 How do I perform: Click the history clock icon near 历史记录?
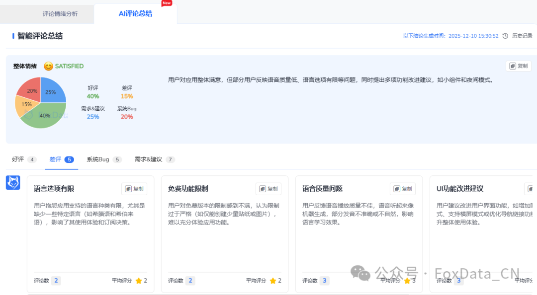(505, 36)
